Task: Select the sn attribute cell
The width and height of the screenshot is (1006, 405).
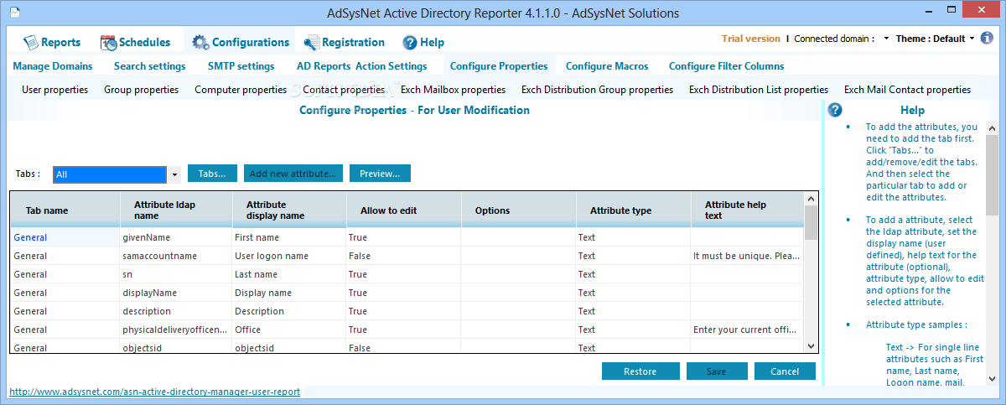Action: pyautogui.click(x=176, y=274)
